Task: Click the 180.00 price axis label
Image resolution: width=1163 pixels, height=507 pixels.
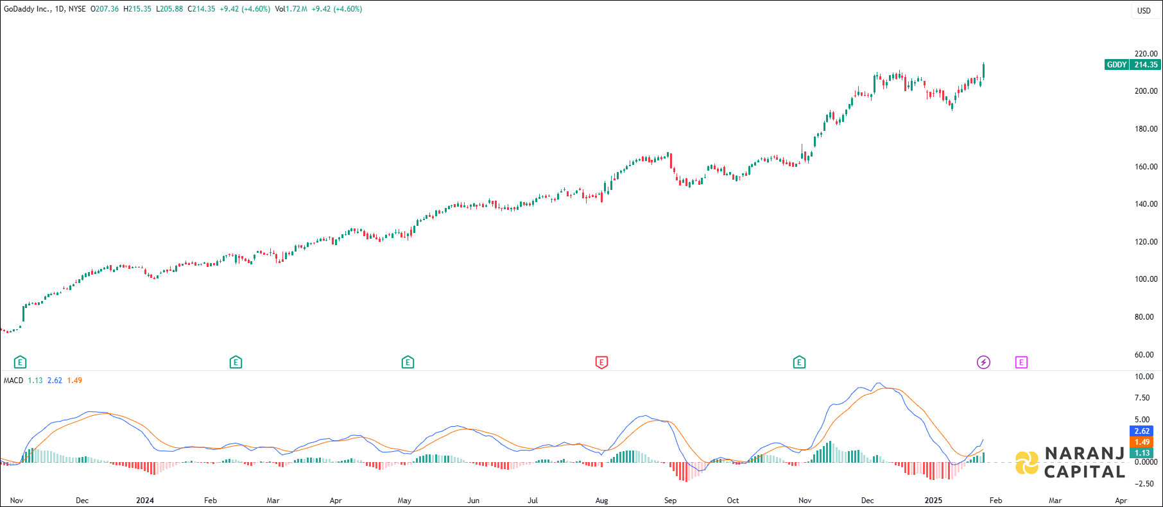Action: (x=1146, y=129)
